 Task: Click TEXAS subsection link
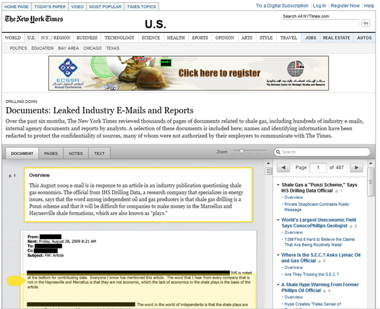112,48
